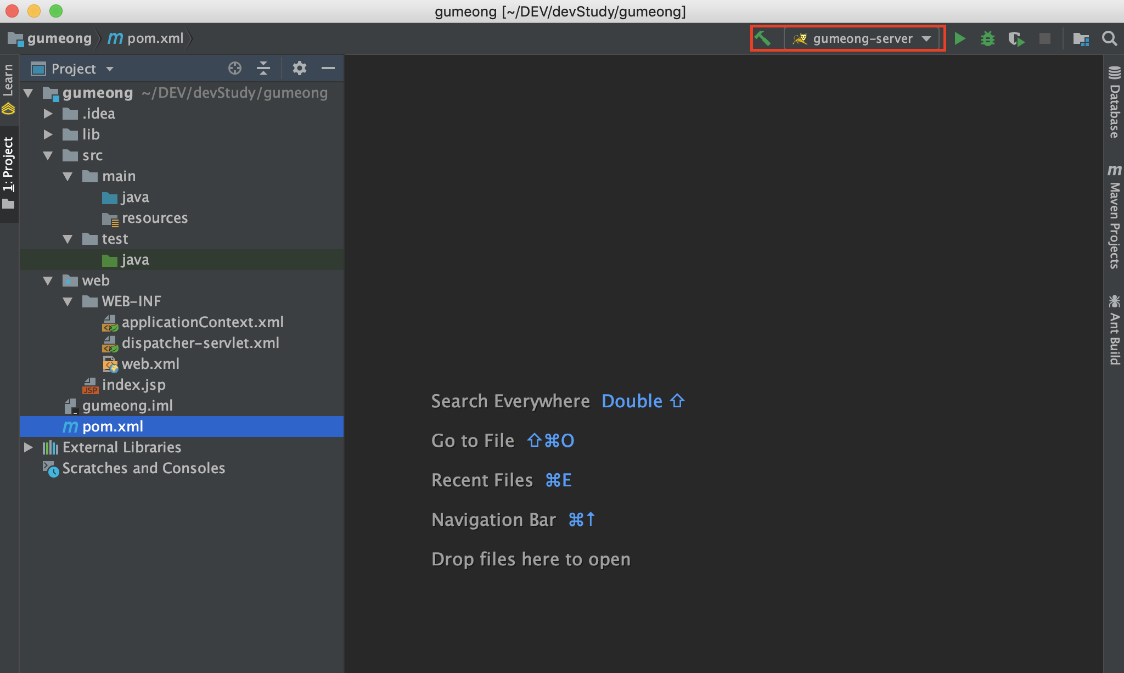Expand the External Libraries node
This screenshot has height=673, width=1124.
pos(29,447)
